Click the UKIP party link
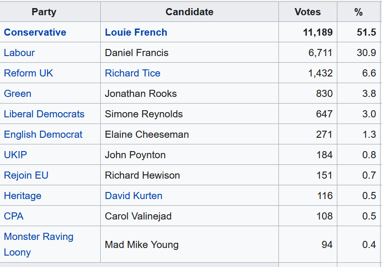Screen dimensions: 382x267 [x=15, y=155]
